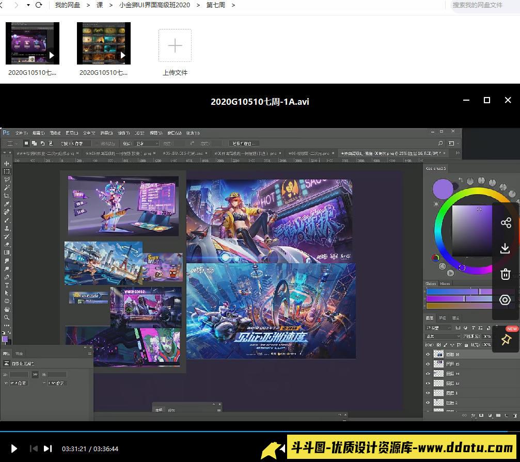The image size is (520, 462).
Task: Select the Pen tool
Action: (7, 277)
